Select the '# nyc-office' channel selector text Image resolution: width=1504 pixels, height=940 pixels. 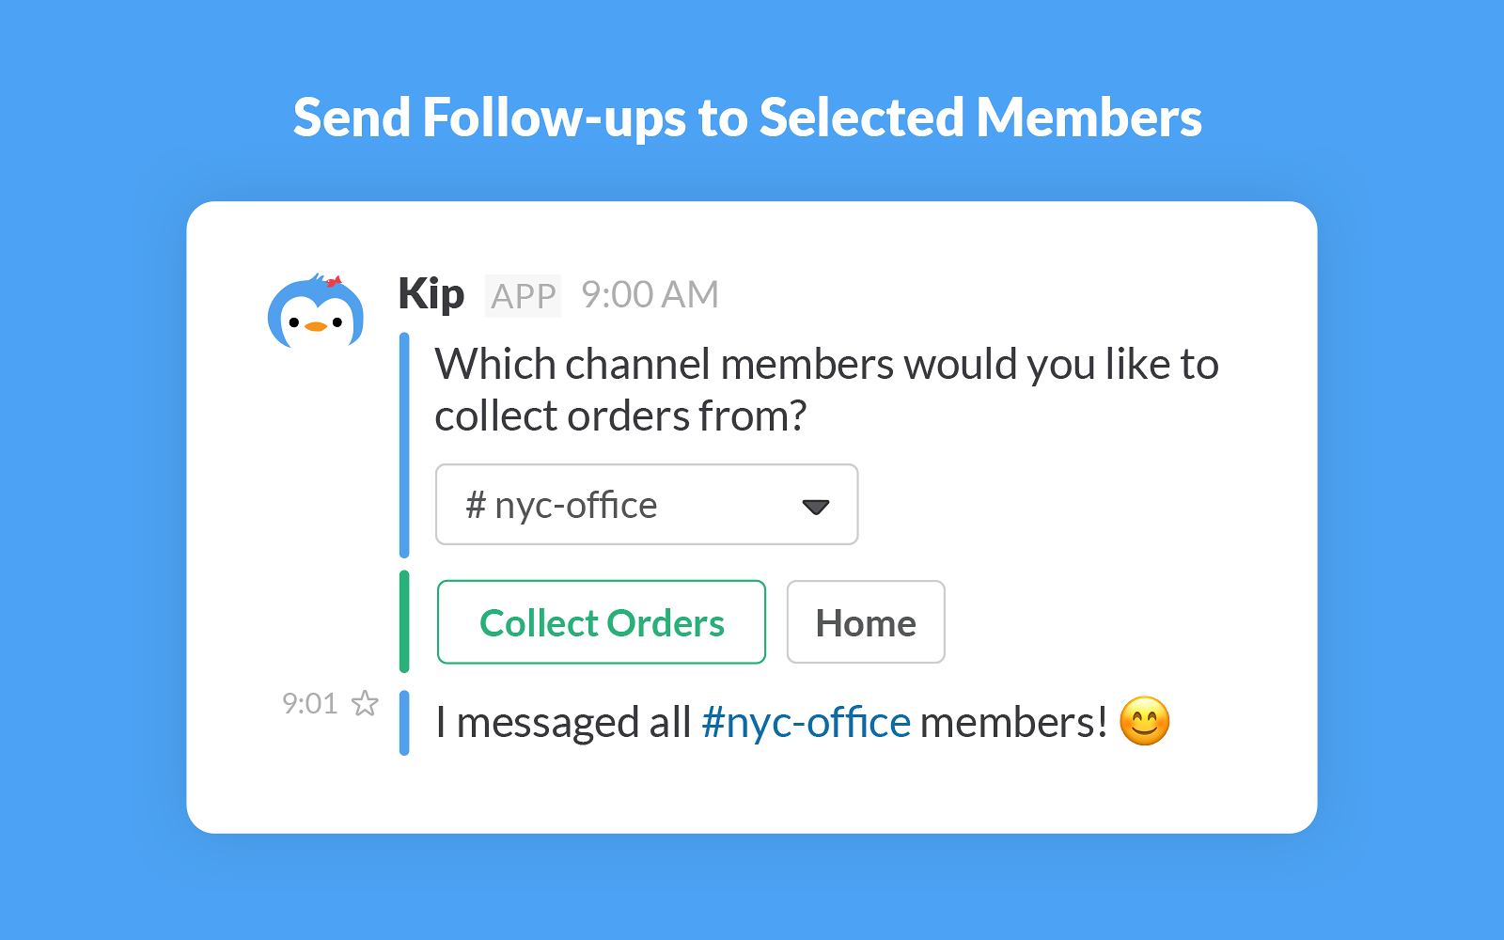click(x=562, y=506)
